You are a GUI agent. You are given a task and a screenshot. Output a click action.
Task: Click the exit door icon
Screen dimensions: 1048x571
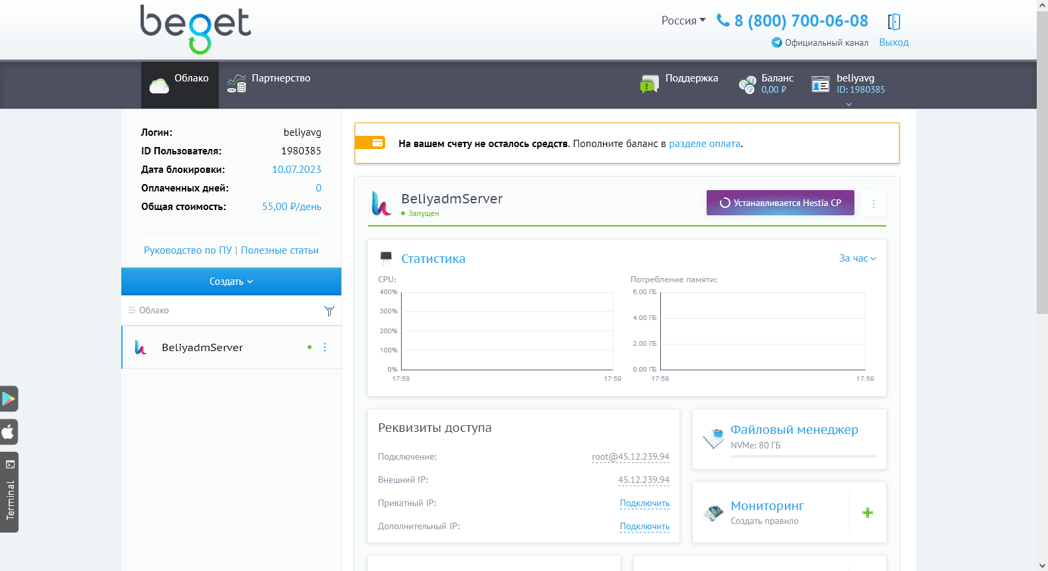pyautogui.click(x=894, y=22)
